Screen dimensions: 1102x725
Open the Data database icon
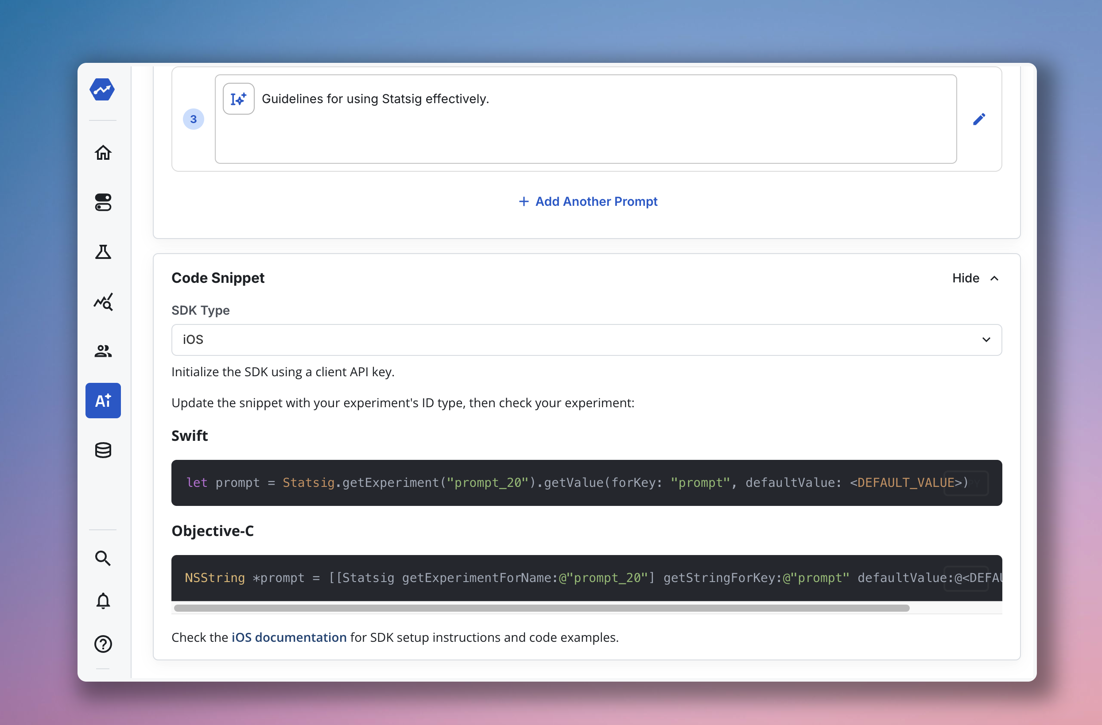coord(103,450)
